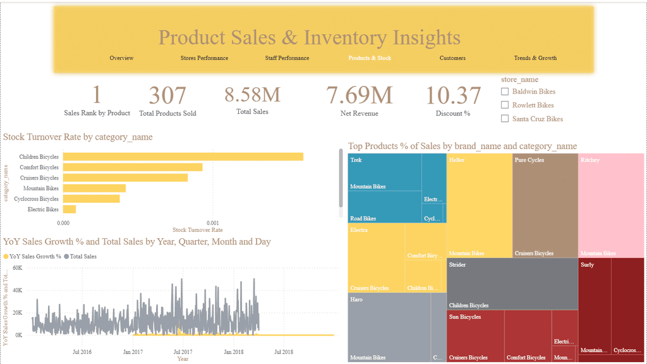Navigate to Trends & Growth tab
Viewport: 647px width, 364px height.
tap(535, 58)
